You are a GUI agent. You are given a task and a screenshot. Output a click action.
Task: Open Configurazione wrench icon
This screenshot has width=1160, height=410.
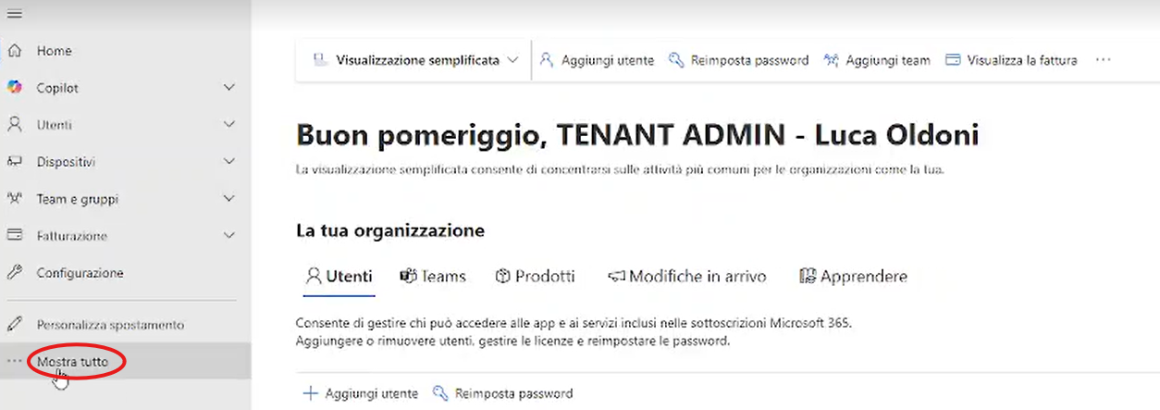[15, 273]
